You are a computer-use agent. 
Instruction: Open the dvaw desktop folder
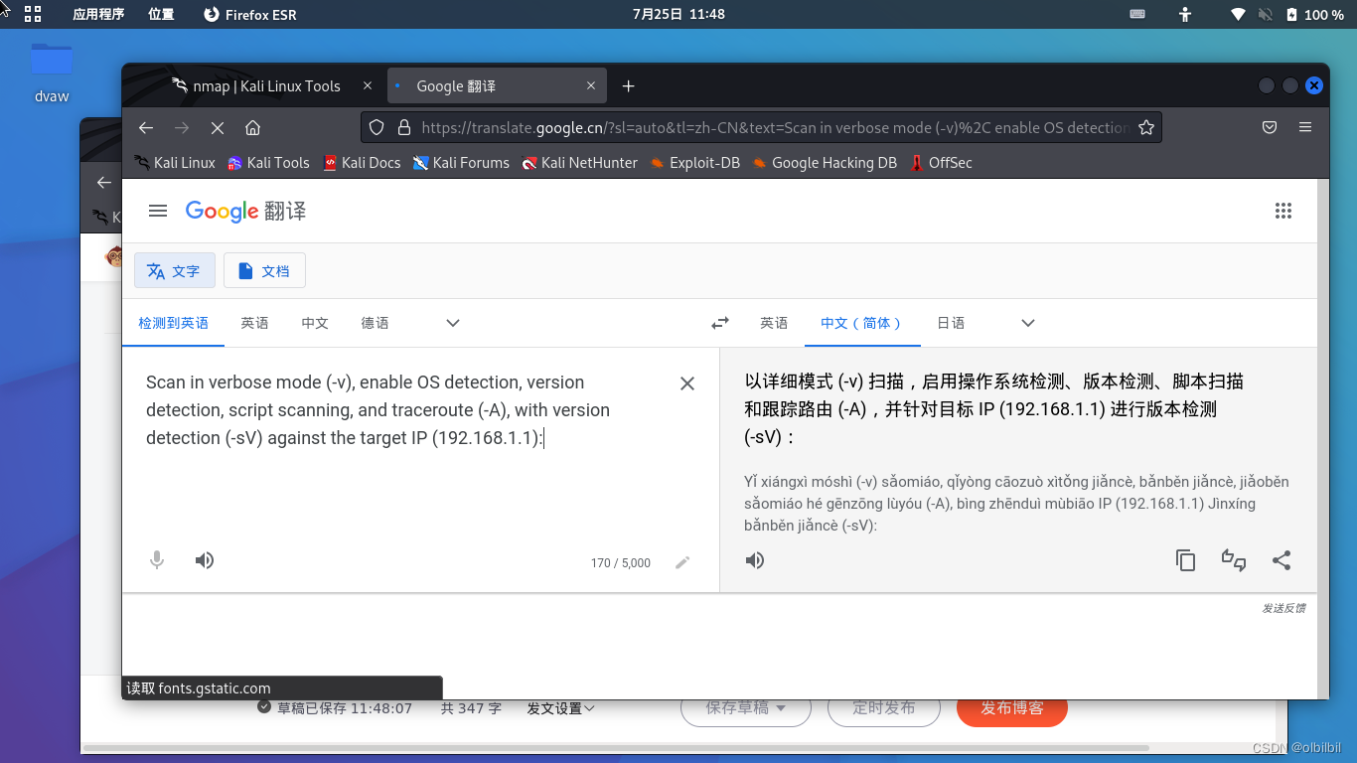coord(52,72)
